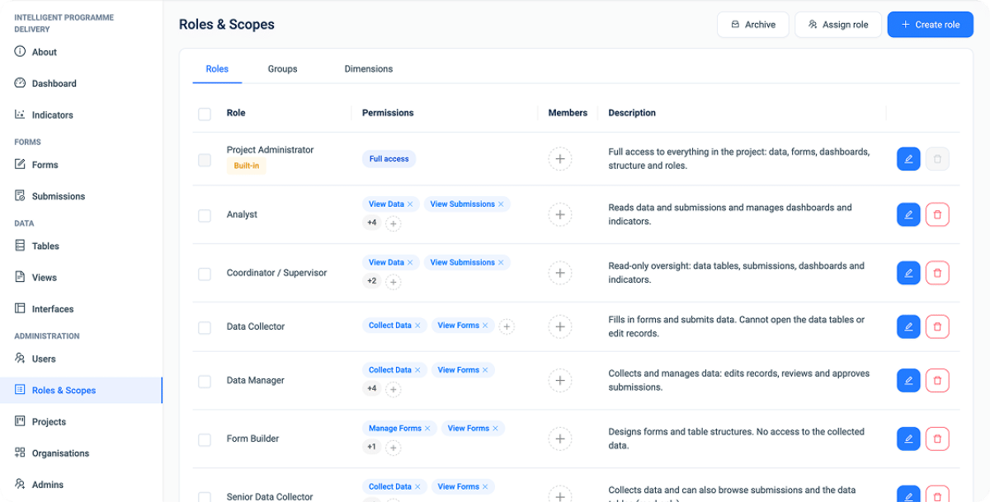This screenshot has width=990, height=502.
Task: Add a permission to Data Collector role
Action: tap(507, 326)
